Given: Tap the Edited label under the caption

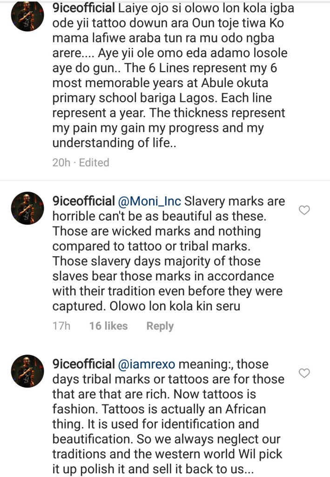Looking at the screenshot, I should coord(94,163).
